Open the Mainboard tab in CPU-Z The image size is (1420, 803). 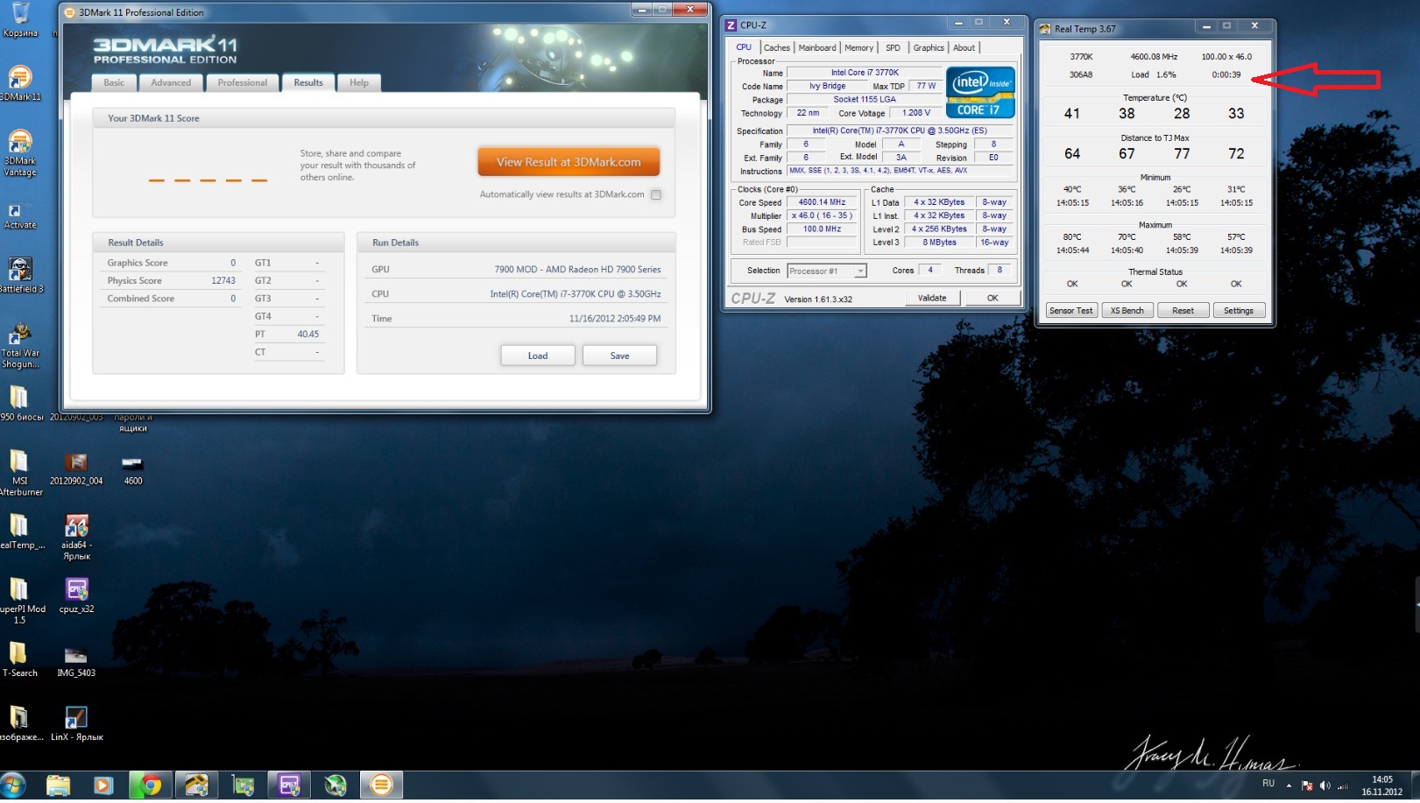point(816,48)
